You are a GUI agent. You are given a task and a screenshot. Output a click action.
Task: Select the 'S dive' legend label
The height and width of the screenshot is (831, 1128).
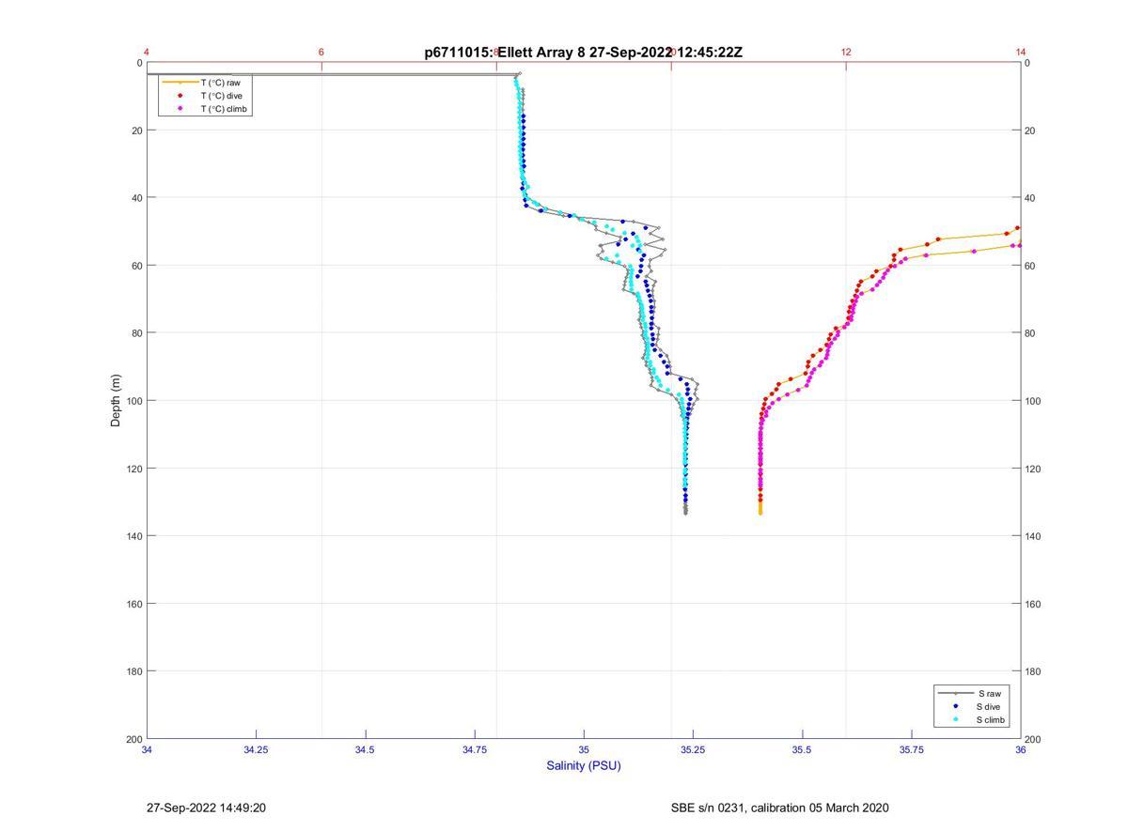[988, 706]
